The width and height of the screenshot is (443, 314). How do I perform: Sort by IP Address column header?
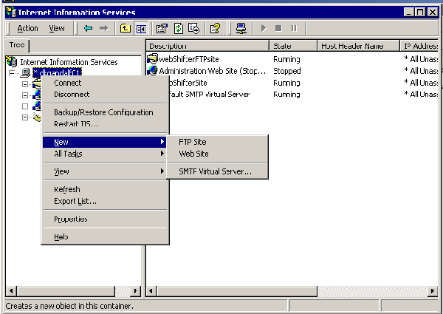(x=419, y=46)
